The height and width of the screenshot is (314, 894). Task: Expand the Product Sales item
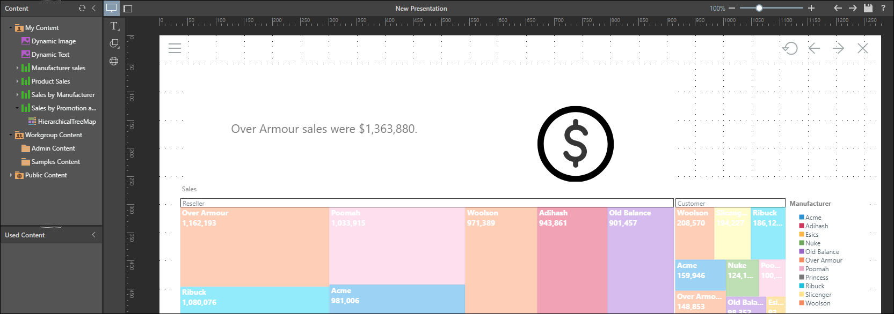click(17, 81)
